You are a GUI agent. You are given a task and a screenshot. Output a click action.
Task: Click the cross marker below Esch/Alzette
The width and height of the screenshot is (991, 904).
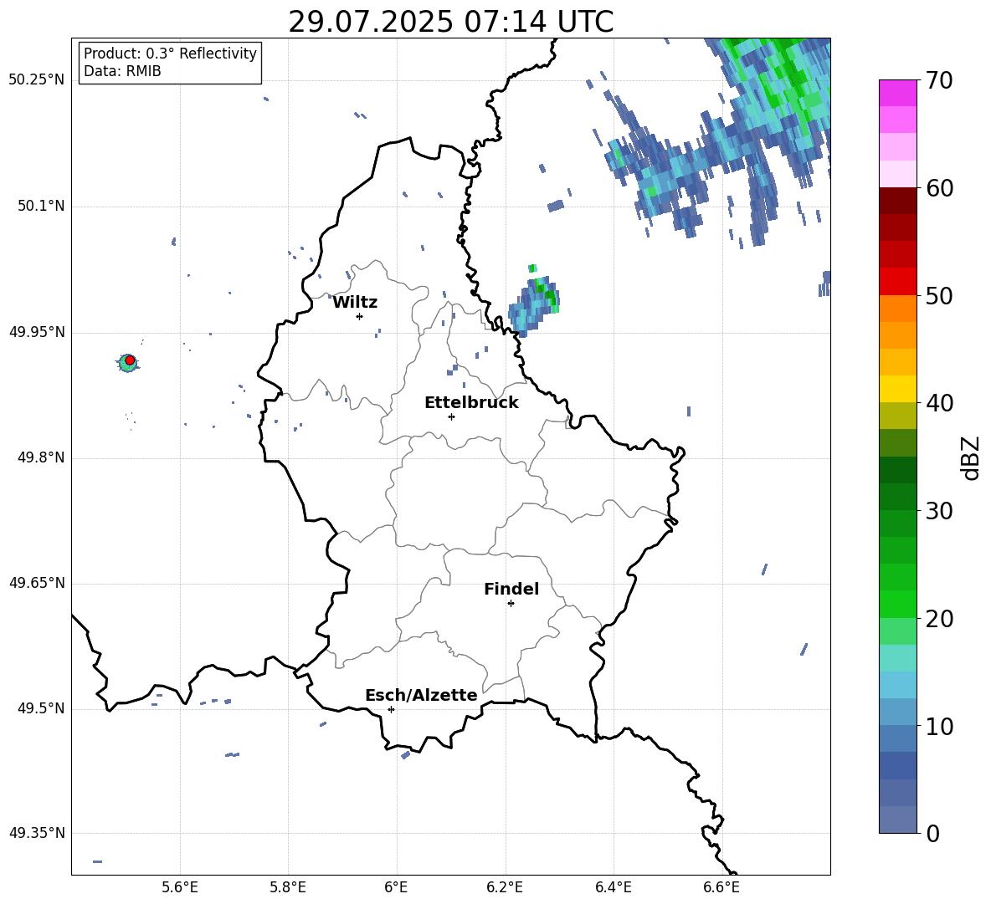391,709
